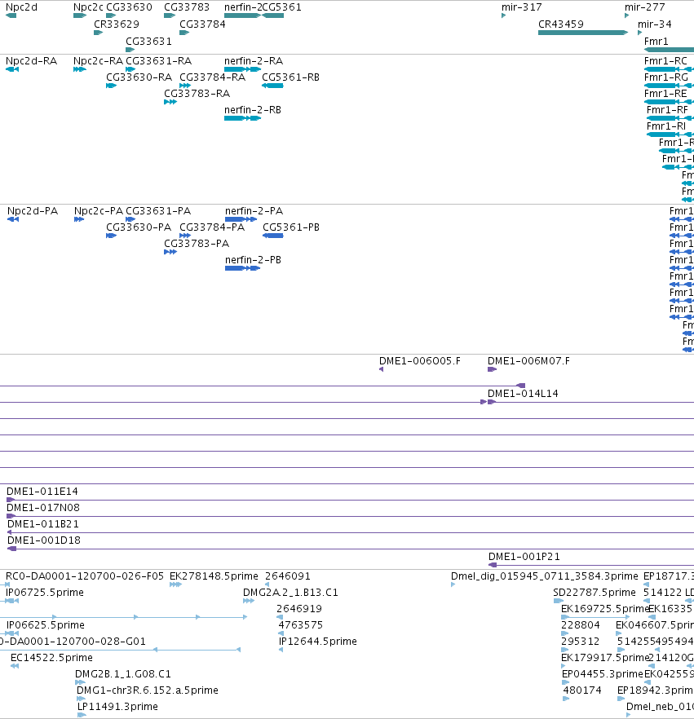This screenshot has height=719, width=694.
Task: Click the EC14522.5prime EST label
Action: click(x=51, y=658)
